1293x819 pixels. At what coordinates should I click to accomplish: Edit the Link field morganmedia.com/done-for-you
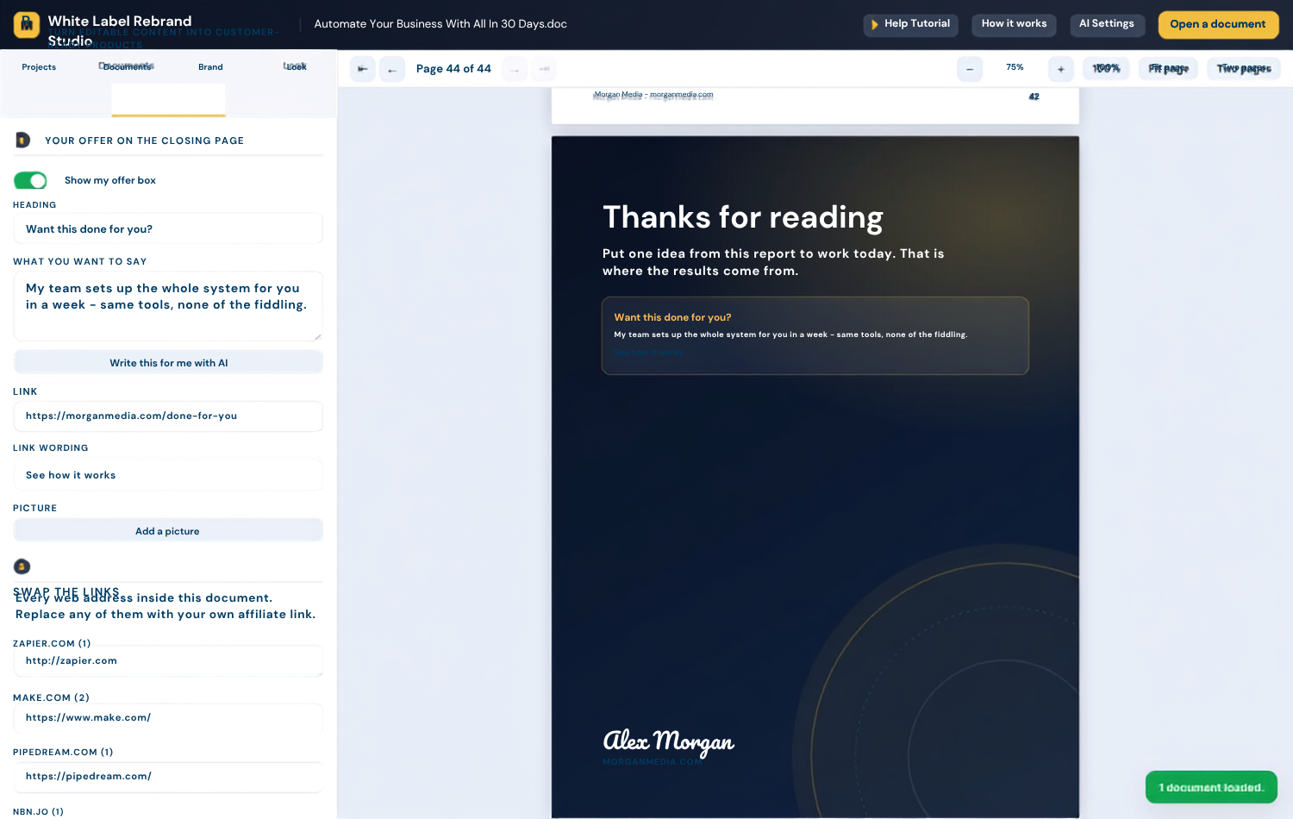coord(169,416)
